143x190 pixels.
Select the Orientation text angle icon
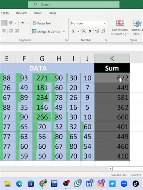[11, 23]
